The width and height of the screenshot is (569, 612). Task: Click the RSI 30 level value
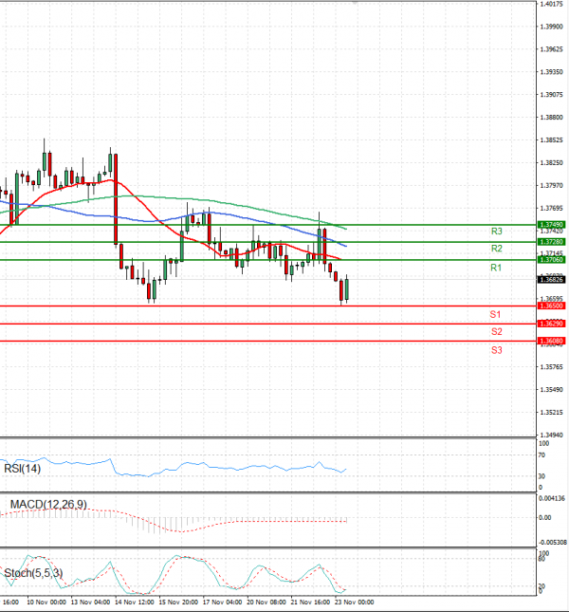tap(541, 476)
